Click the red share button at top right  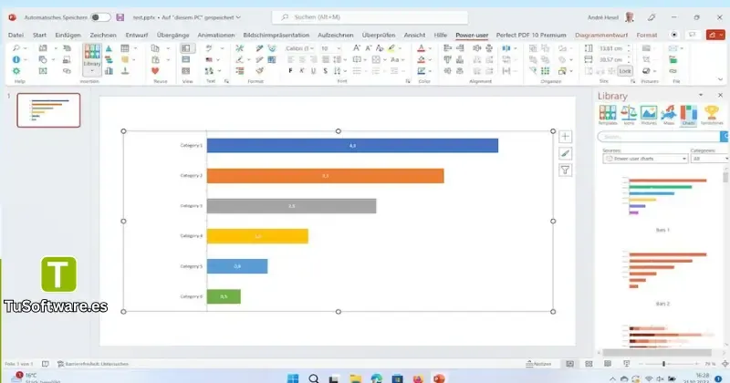[x=715, y=35]
